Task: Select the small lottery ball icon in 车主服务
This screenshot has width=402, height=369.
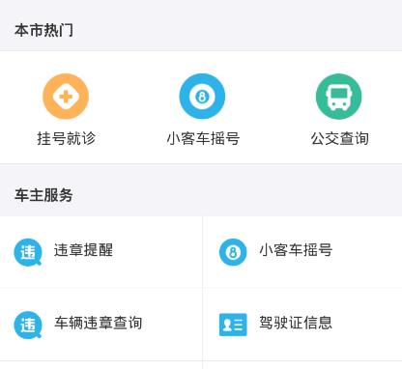Action: coord(233,252)
